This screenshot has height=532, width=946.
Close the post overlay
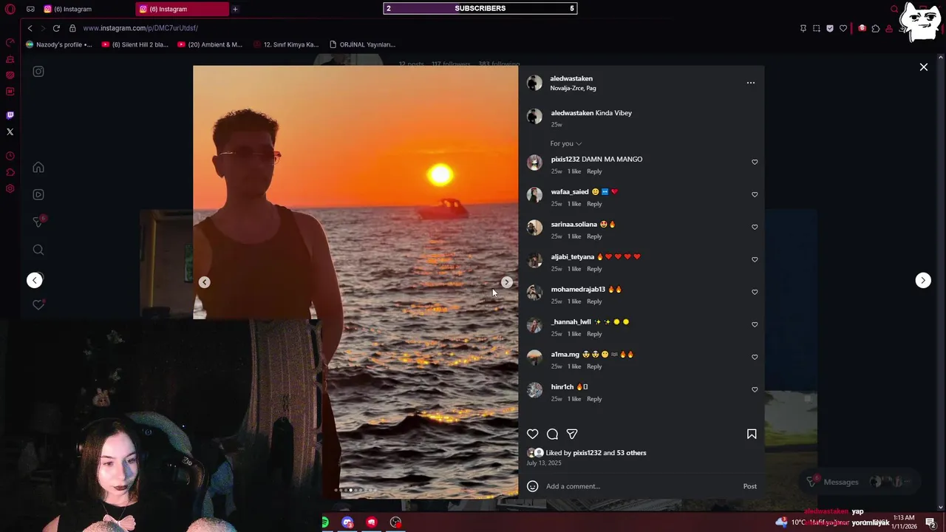coord(924,67)
